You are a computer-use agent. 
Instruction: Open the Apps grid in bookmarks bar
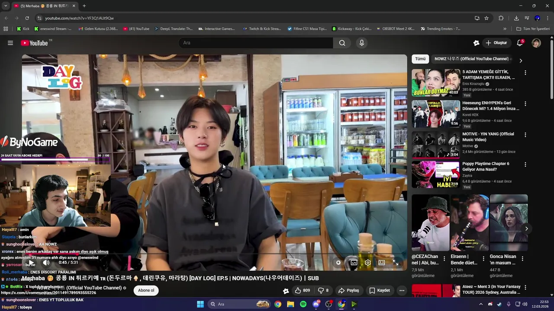click(x=6, y=29)
